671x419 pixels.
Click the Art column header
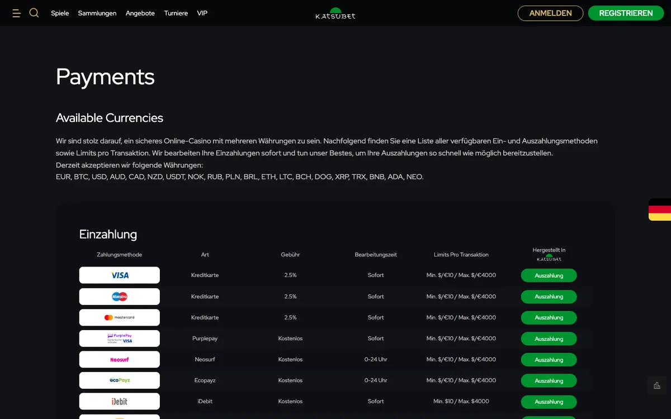pos(205,255)
